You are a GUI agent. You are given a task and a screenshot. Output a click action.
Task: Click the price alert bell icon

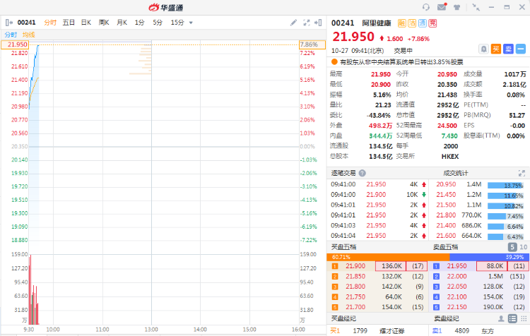pos(483,49)
